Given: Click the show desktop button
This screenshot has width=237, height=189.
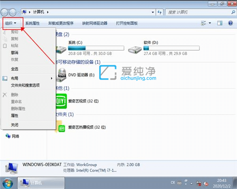Looking at the screenshot, I should 235,183.
